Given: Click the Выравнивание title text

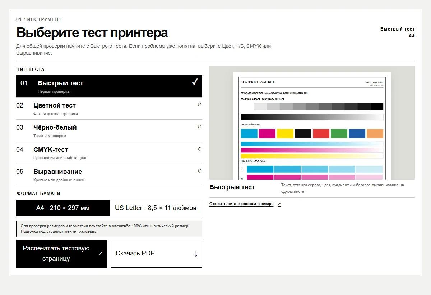Looking at the screenshot, I should [57, 172].
